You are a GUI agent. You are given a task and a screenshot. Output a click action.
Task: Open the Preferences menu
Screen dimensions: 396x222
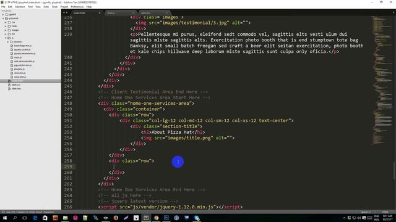click(77, 7)
